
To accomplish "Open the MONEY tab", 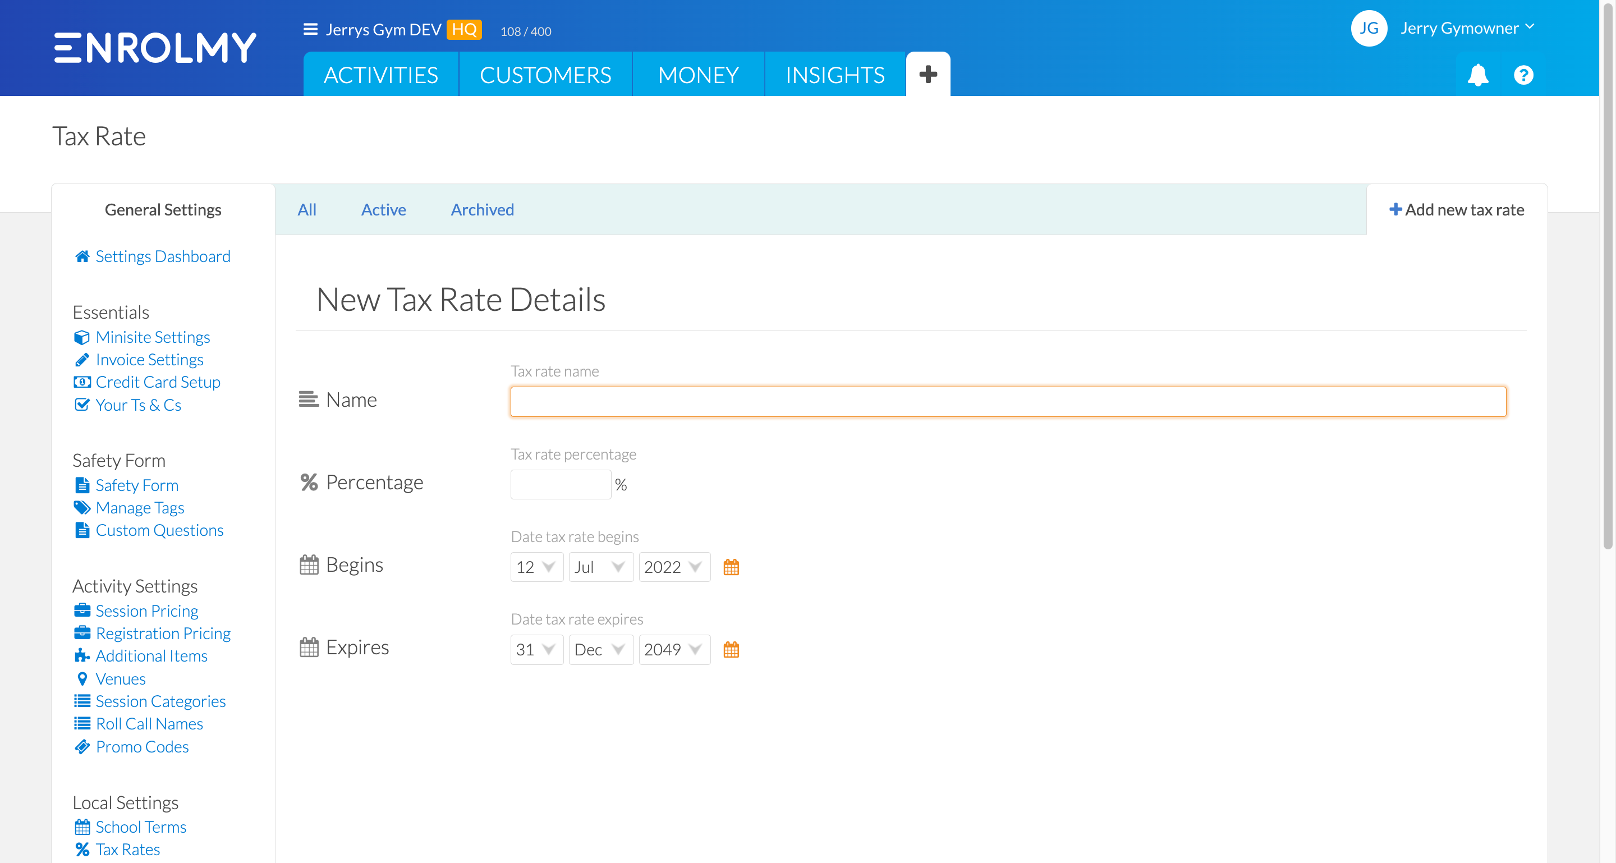I will coord(698,75).
